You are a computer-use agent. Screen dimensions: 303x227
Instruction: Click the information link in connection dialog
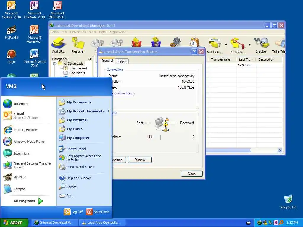coord(123,93)
